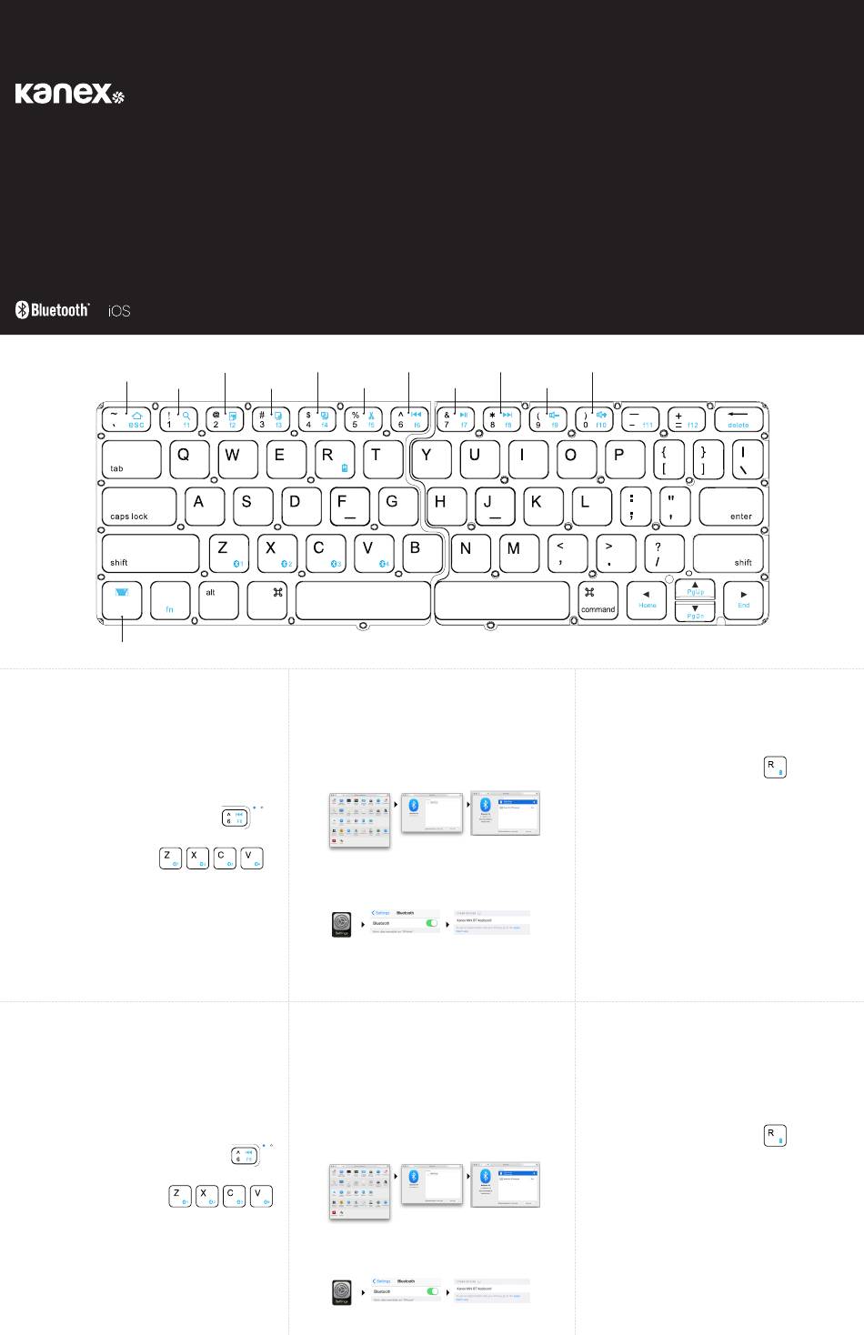Click the previous track f6 key in the diagram
Viewport: 864px width, 1335px height.
coord(408,418)
